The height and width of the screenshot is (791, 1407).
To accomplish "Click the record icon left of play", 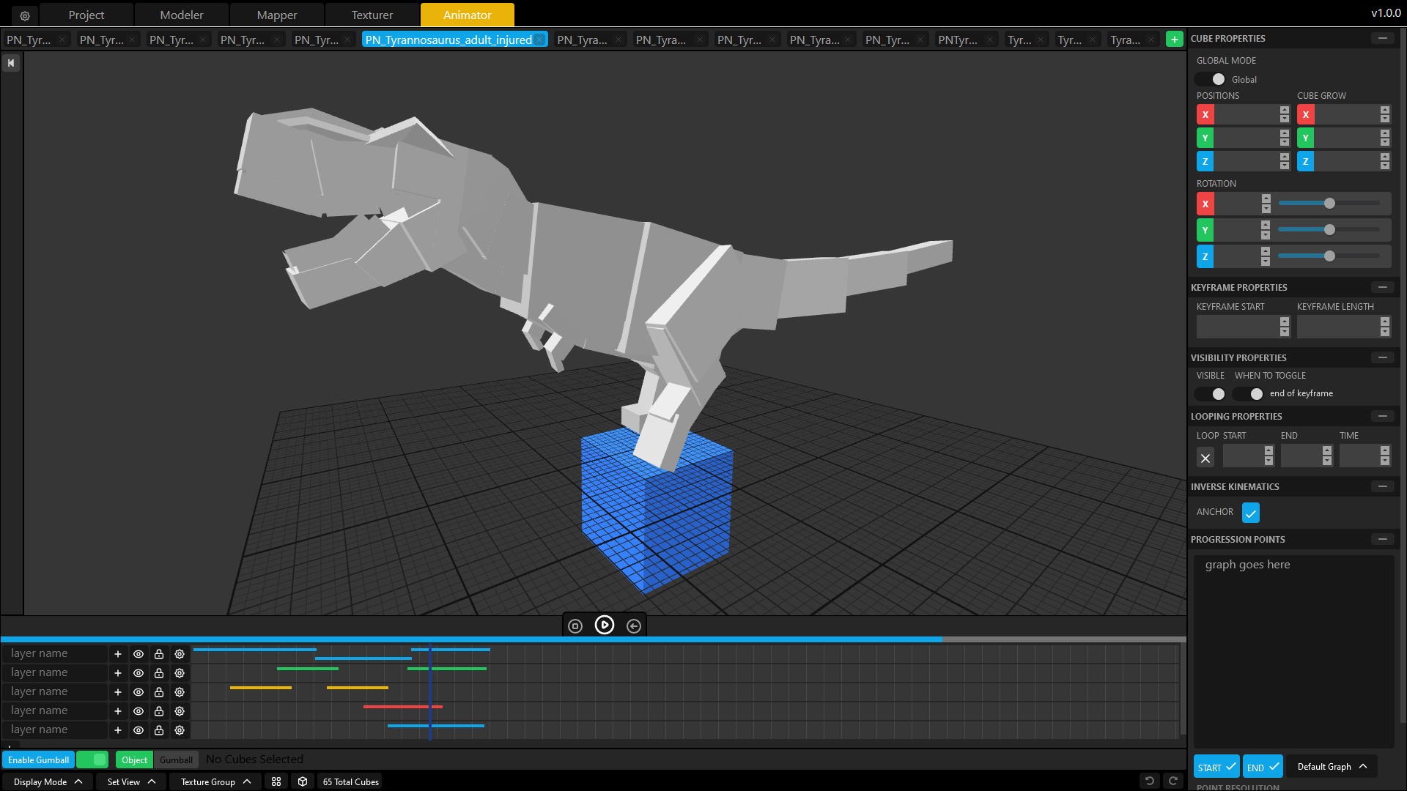I will pyautogui.click(x=575, y=625).
